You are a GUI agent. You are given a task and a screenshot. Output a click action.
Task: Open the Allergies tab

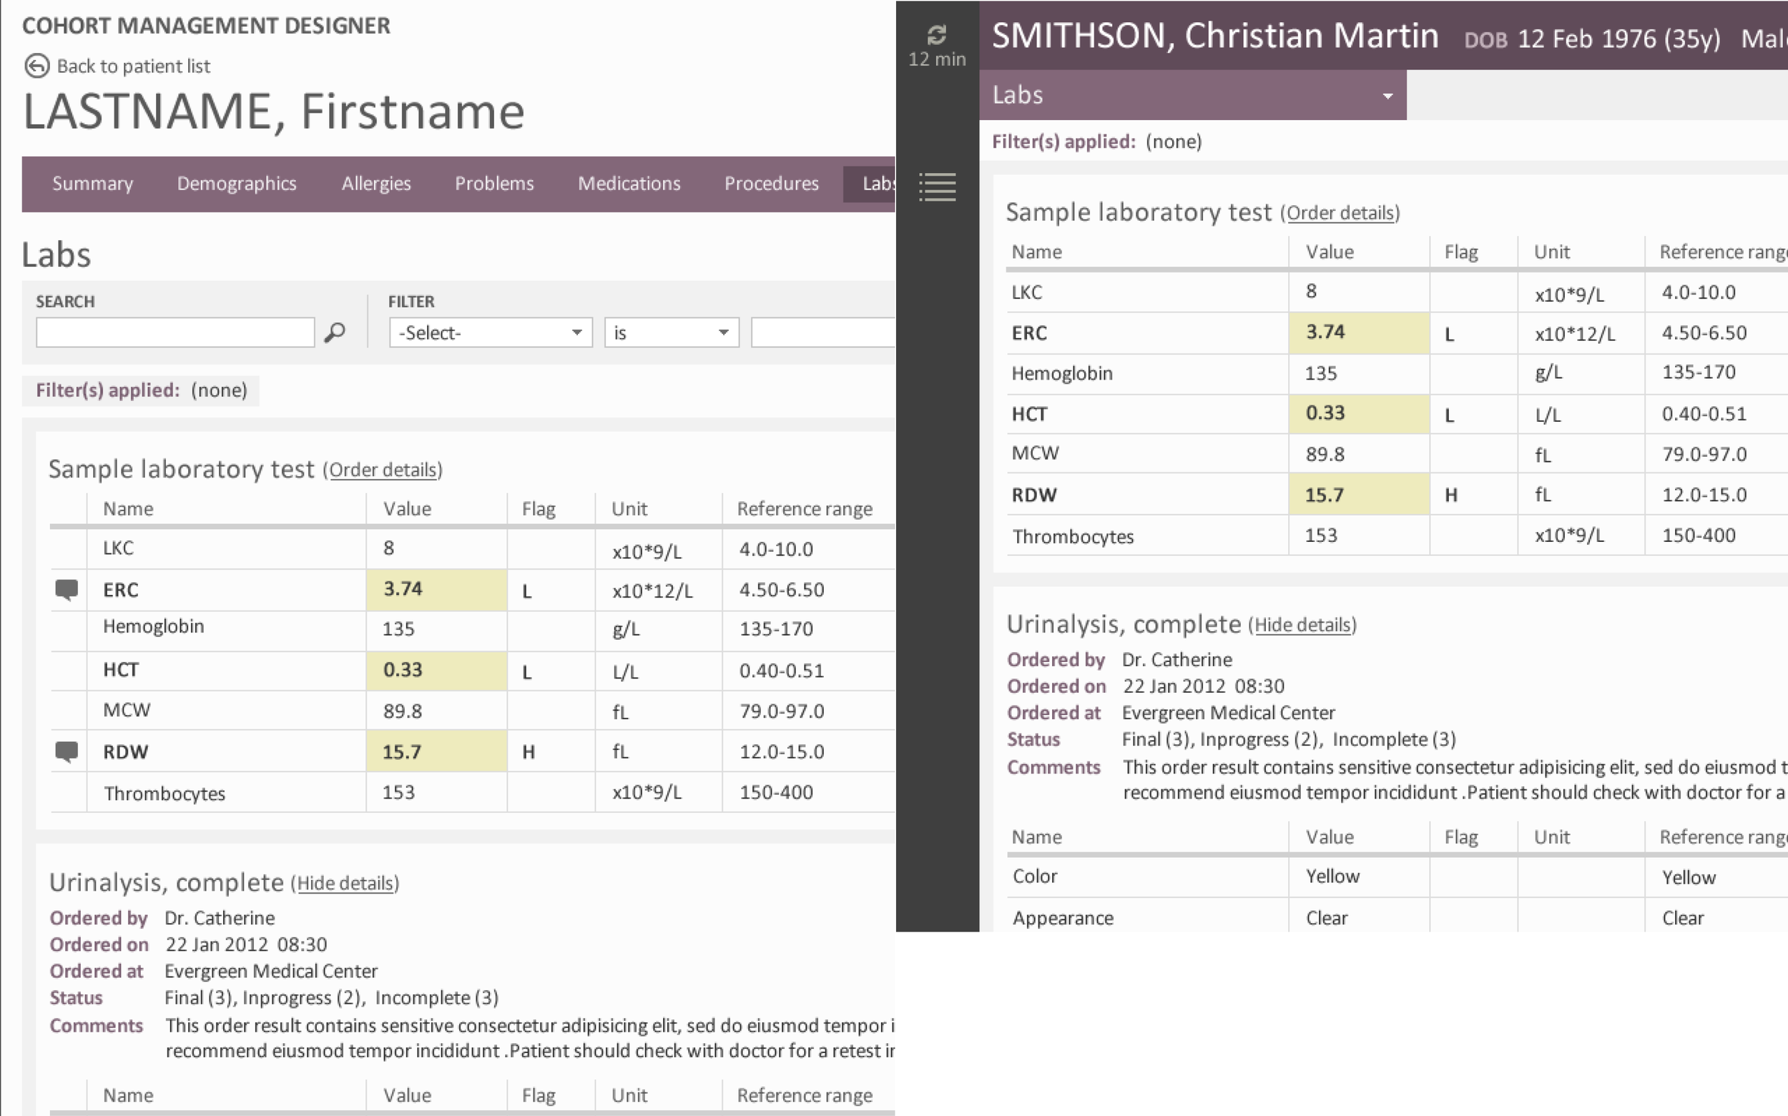[x=376, y=184]
